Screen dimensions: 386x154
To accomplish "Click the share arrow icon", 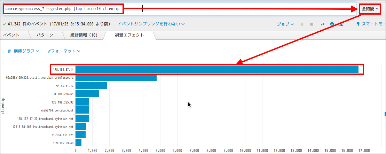I will pos(322,24).
